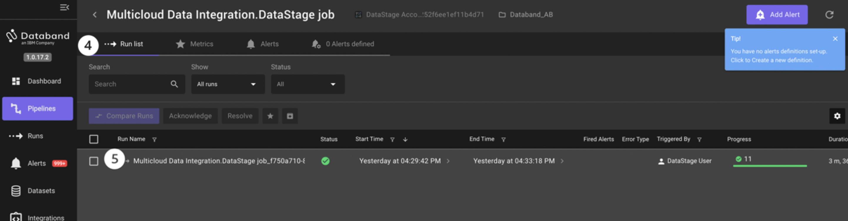
Task: Select the DataStage job run checkbox
Action: point(94,161)
